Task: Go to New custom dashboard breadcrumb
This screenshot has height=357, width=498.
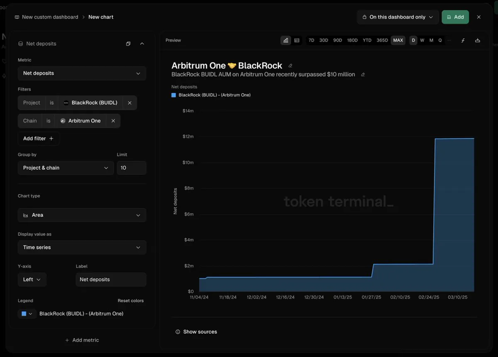Action: coord(50,17)
